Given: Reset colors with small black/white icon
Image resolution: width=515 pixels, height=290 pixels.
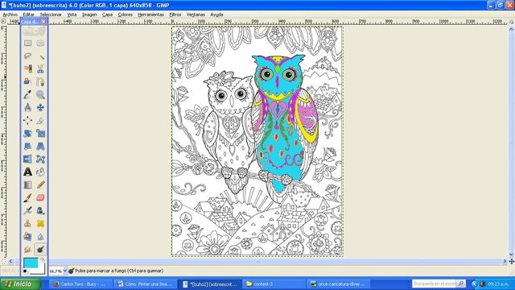Looking at the screenshot, I should [25, 271].
